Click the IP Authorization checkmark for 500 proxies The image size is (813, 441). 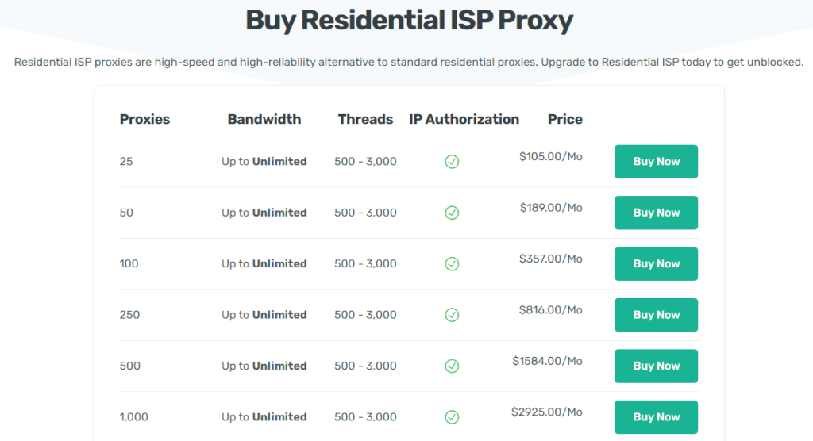(452, 366)
